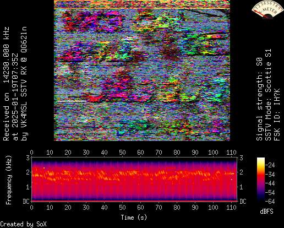This screenshot has height=228, width=284.
Task: Click the 'Time (s)' axis label
Action: point(134,218)
